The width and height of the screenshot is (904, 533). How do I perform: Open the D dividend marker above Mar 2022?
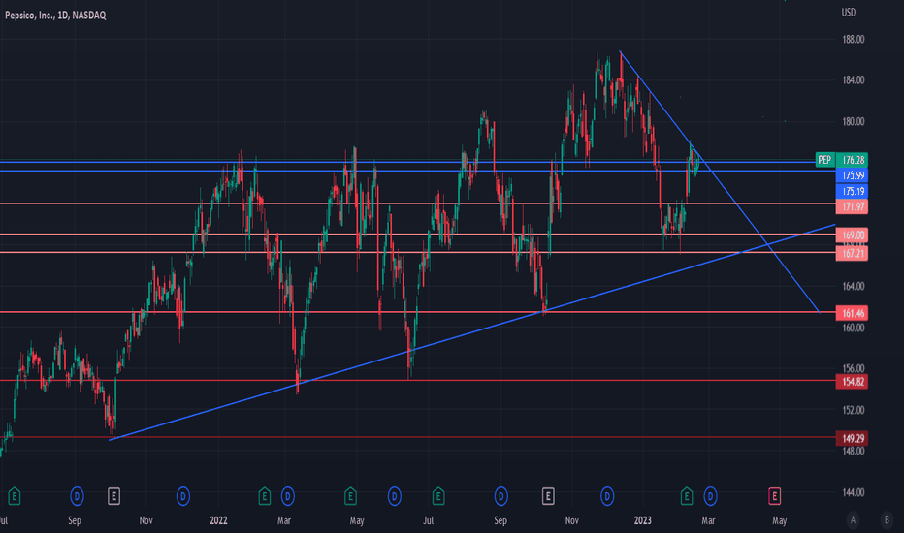(288, 495)
